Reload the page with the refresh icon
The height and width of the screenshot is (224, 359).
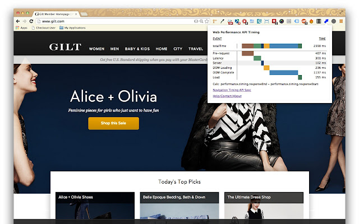(31, 21)
